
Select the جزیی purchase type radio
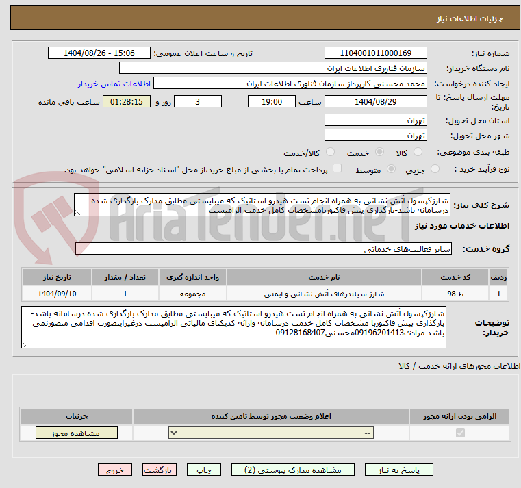tap(435, 169)
